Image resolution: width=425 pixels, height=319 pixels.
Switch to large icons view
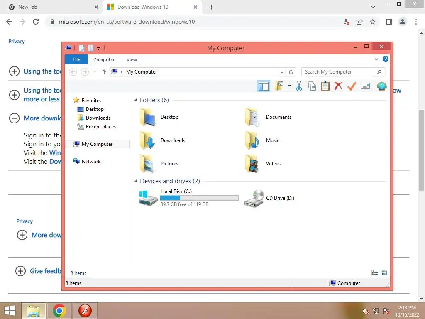point(384,273)
